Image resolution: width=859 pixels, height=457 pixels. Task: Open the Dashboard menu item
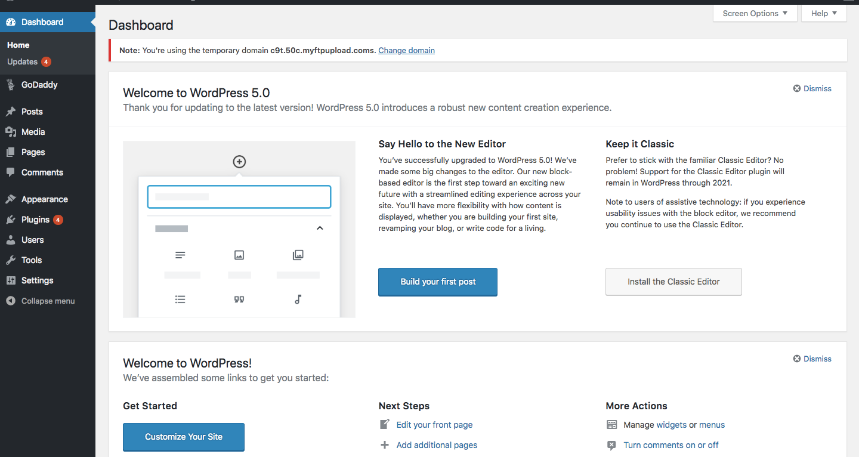(x=48, y=22)
